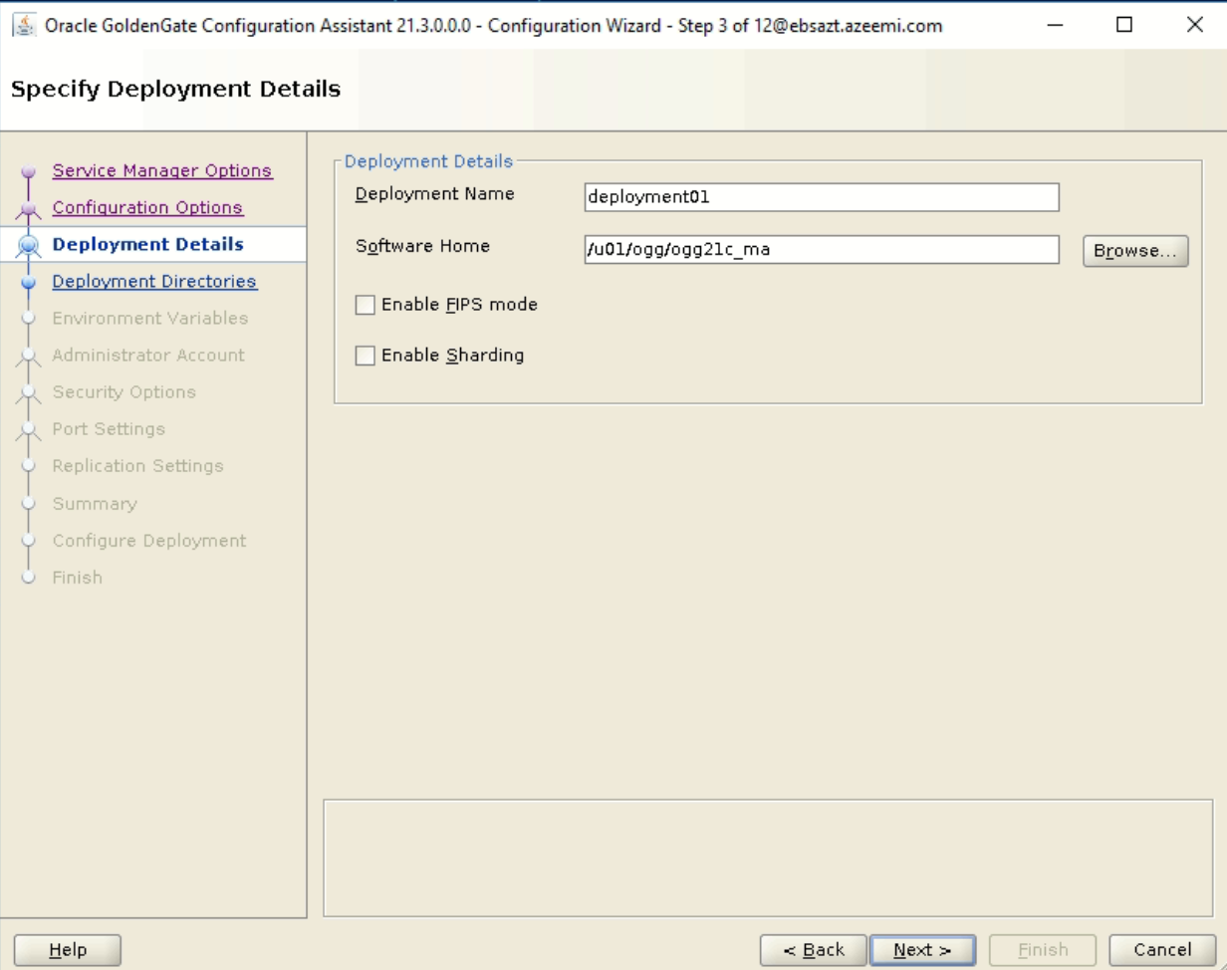Click the Deployment Name input field
The image size is (1227, 970).
coord(822,197)
